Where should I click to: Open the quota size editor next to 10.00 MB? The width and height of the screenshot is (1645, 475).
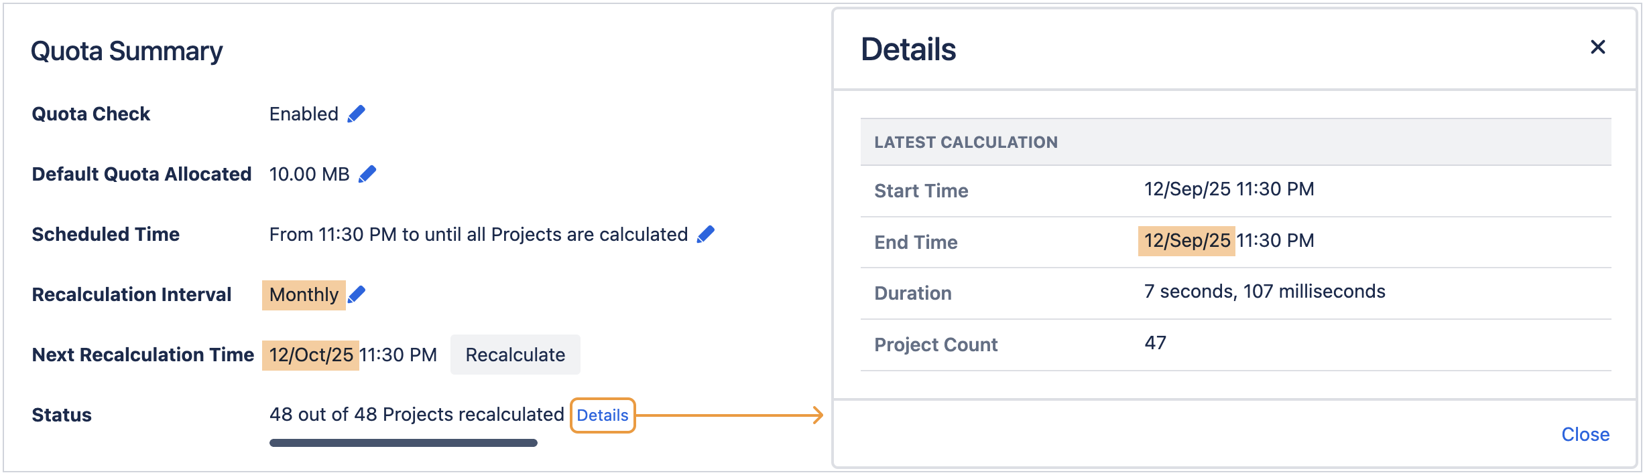pos(367,174)
